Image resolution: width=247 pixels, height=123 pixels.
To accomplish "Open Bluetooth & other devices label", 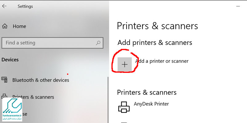I will click(40, 80).
